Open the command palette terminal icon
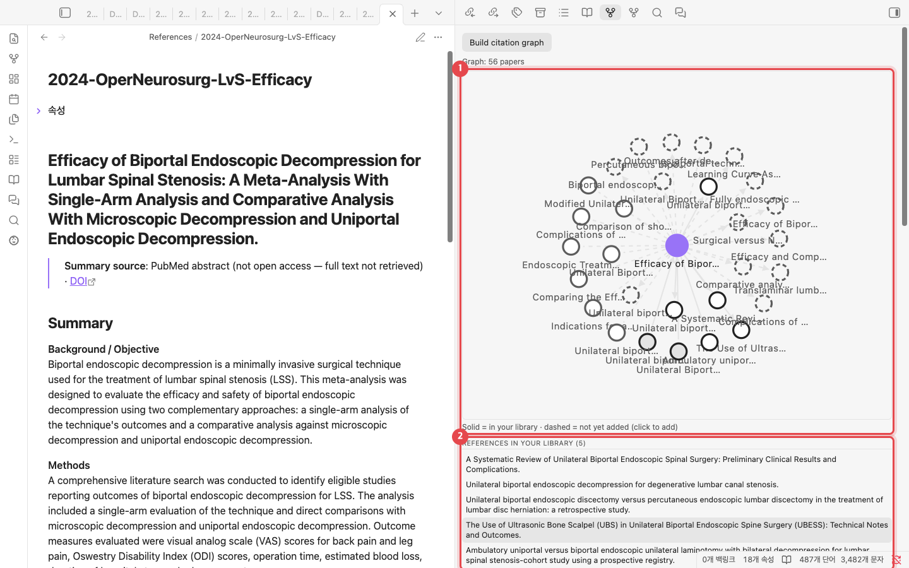 [14, 139]
